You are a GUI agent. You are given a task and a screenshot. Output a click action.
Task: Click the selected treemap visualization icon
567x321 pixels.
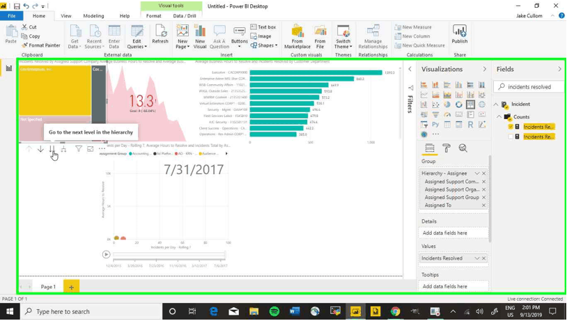470,104
